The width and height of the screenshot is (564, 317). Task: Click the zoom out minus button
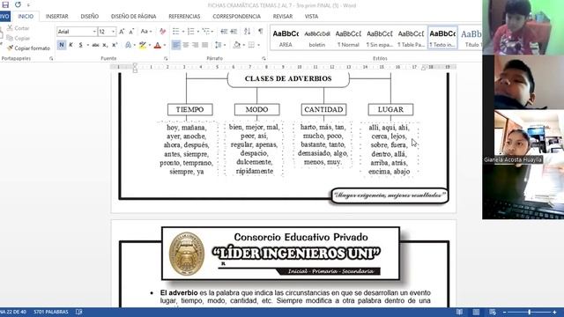click(505, 312)
